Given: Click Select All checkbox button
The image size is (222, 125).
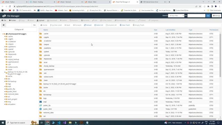Looking at the screenshot, I should tap(99, 25).
